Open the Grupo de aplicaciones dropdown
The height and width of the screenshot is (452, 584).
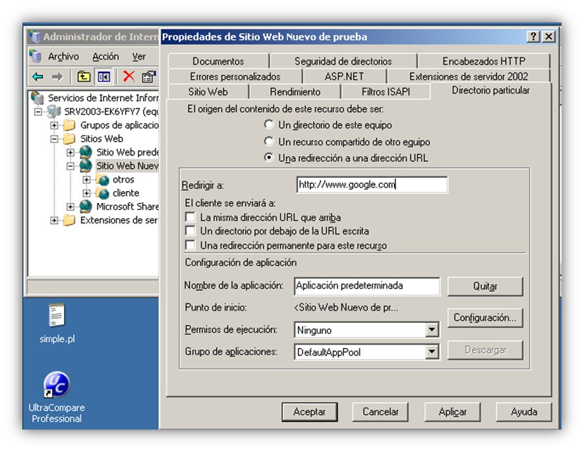(x=432, y=352)
